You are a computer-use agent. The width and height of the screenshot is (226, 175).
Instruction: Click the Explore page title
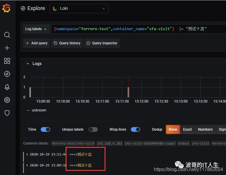(x=36, y=8)
